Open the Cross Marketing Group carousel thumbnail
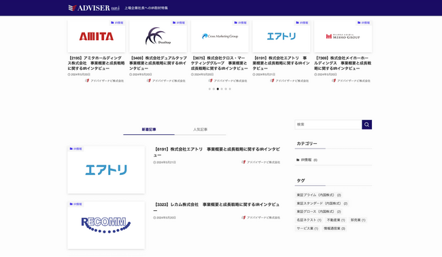442x257 pixels. click(x=220, y=36)
